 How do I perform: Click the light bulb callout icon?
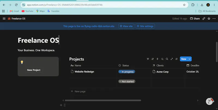tap(22, 62)
